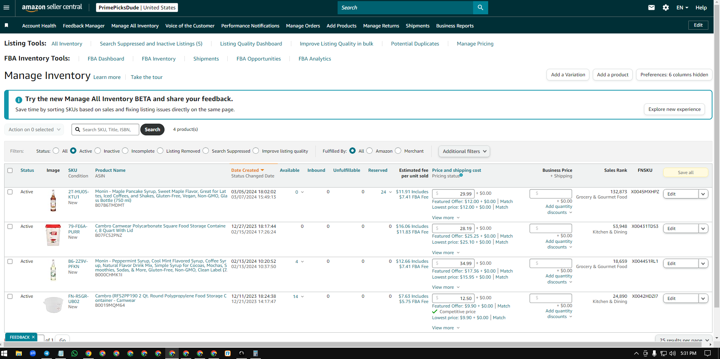Image resolution: width=720 pixels, height=359 pixels.
Task: Open Notepad from the taskbar
Action: click(x=61, y=353)
